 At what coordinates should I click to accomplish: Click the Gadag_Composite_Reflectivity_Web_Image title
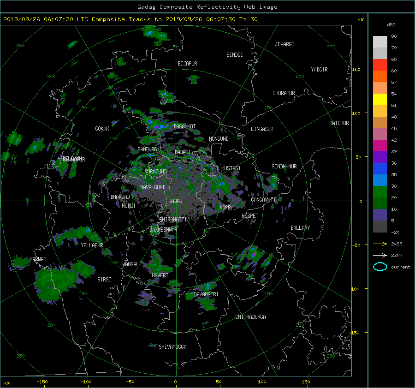click(207, 7)
